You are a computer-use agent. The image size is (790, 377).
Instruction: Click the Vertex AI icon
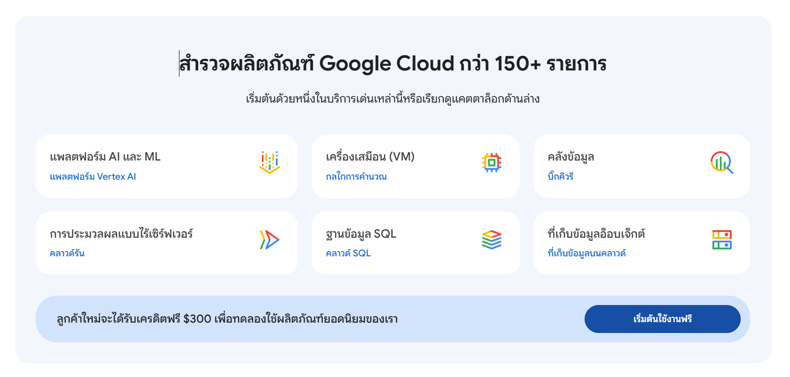(x=269, y=162)
